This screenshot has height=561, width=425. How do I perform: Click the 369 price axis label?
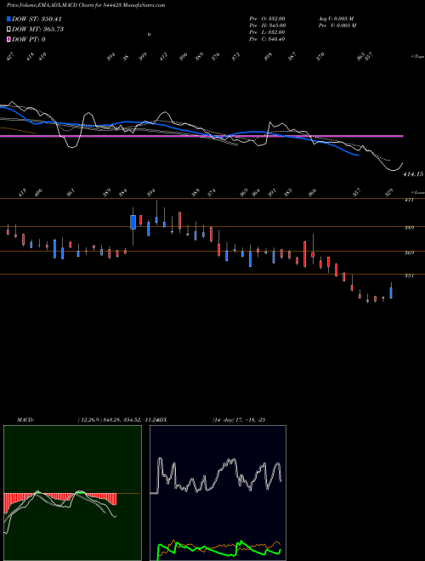click(x=409, y=253)
